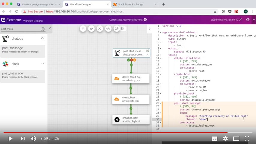This screenshot has width=256, height=144.
Task: Open the Pocket extension icon
Action: pyautogui.click(x=230, y=11)
